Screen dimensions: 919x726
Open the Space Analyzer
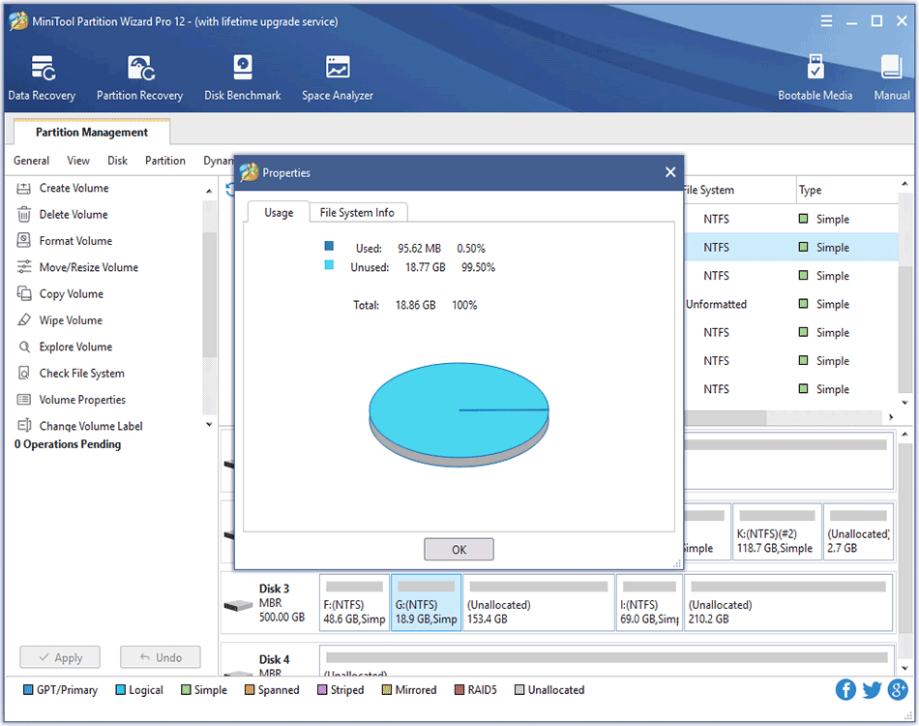click(x=338, y=77)
